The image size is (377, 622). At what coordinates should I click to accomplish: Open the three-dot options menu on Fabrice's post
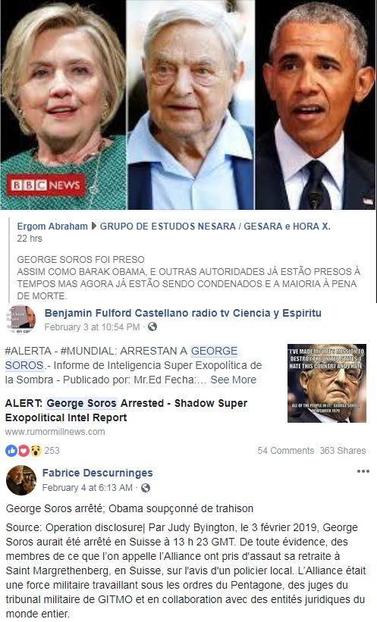point(363,471)
